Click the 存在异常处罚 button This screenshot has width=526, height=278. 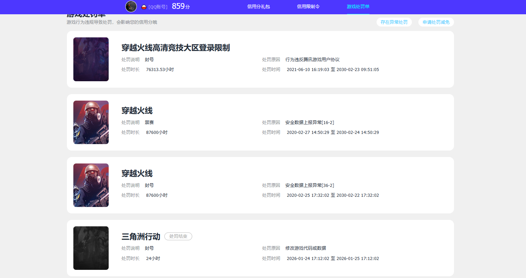pyautogui.click(x=394, y=22)
